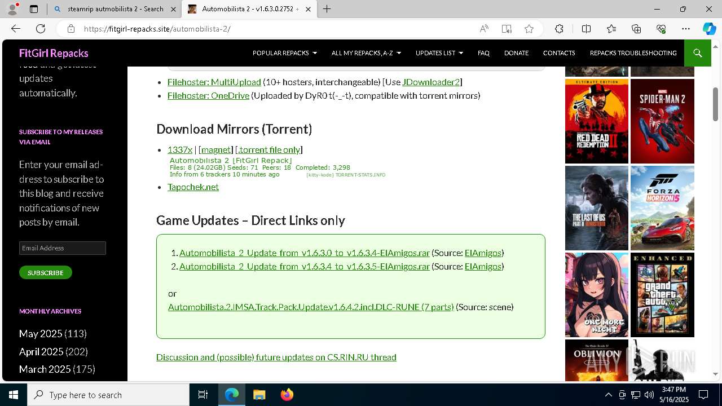Open FAQ menu item

coord(483,53)
